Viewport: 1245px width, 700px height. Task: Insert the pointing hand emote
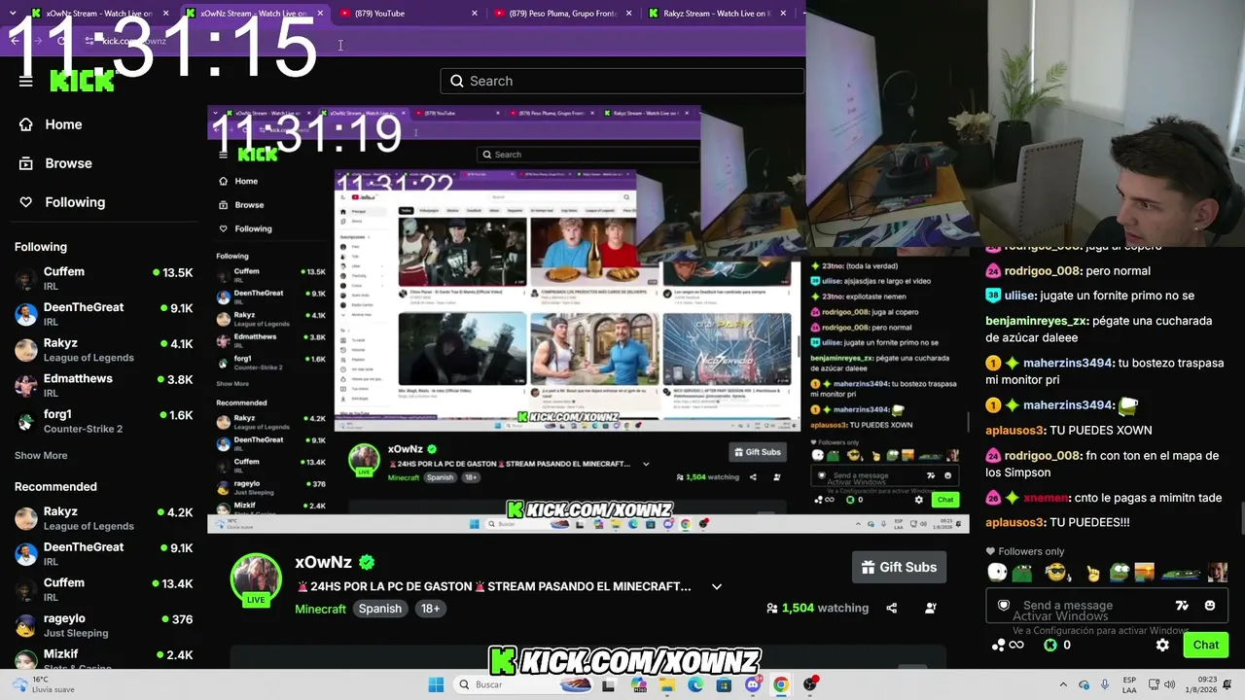1093,573
